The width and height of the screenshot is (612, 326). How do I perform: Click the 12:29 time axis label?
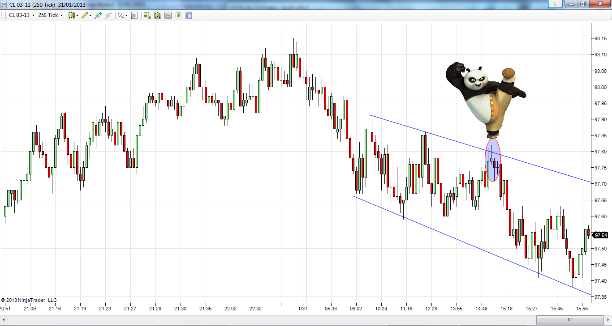[x=431, y=309]
